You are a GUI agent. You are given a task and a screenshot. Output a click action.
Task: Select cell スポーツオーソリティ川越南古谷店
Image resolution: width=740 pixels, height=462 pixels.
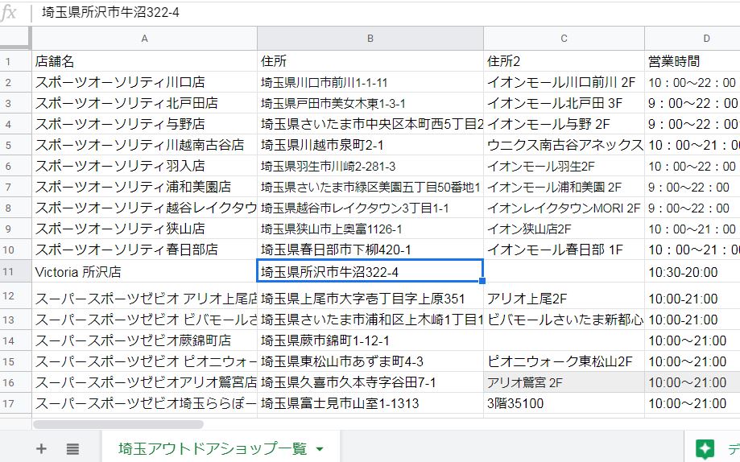pyautogui.click(x=144, y=145)
